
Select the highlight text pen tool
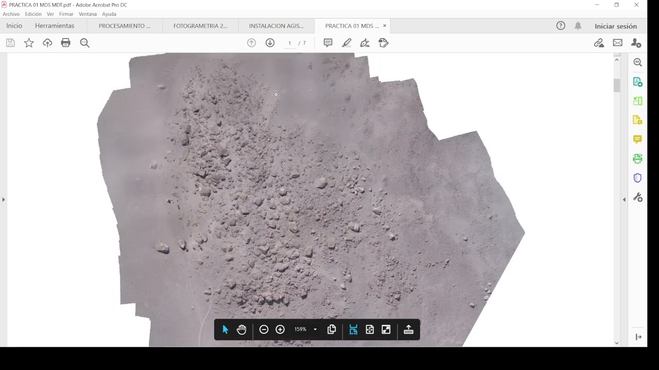tap(346, 43)
